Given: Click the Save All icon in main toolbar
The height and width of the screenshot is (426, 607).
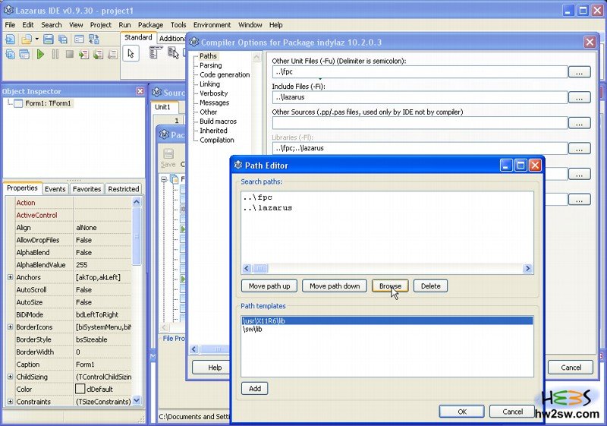Looking at the screenshot, I should [63, 39].
